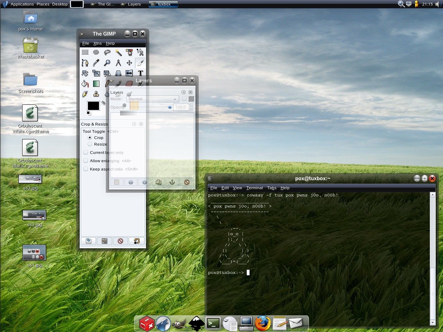This screenshot has width=443, height=332.
Task: Click terminal scrollbar down arrow
Action: tap(433, 322)
